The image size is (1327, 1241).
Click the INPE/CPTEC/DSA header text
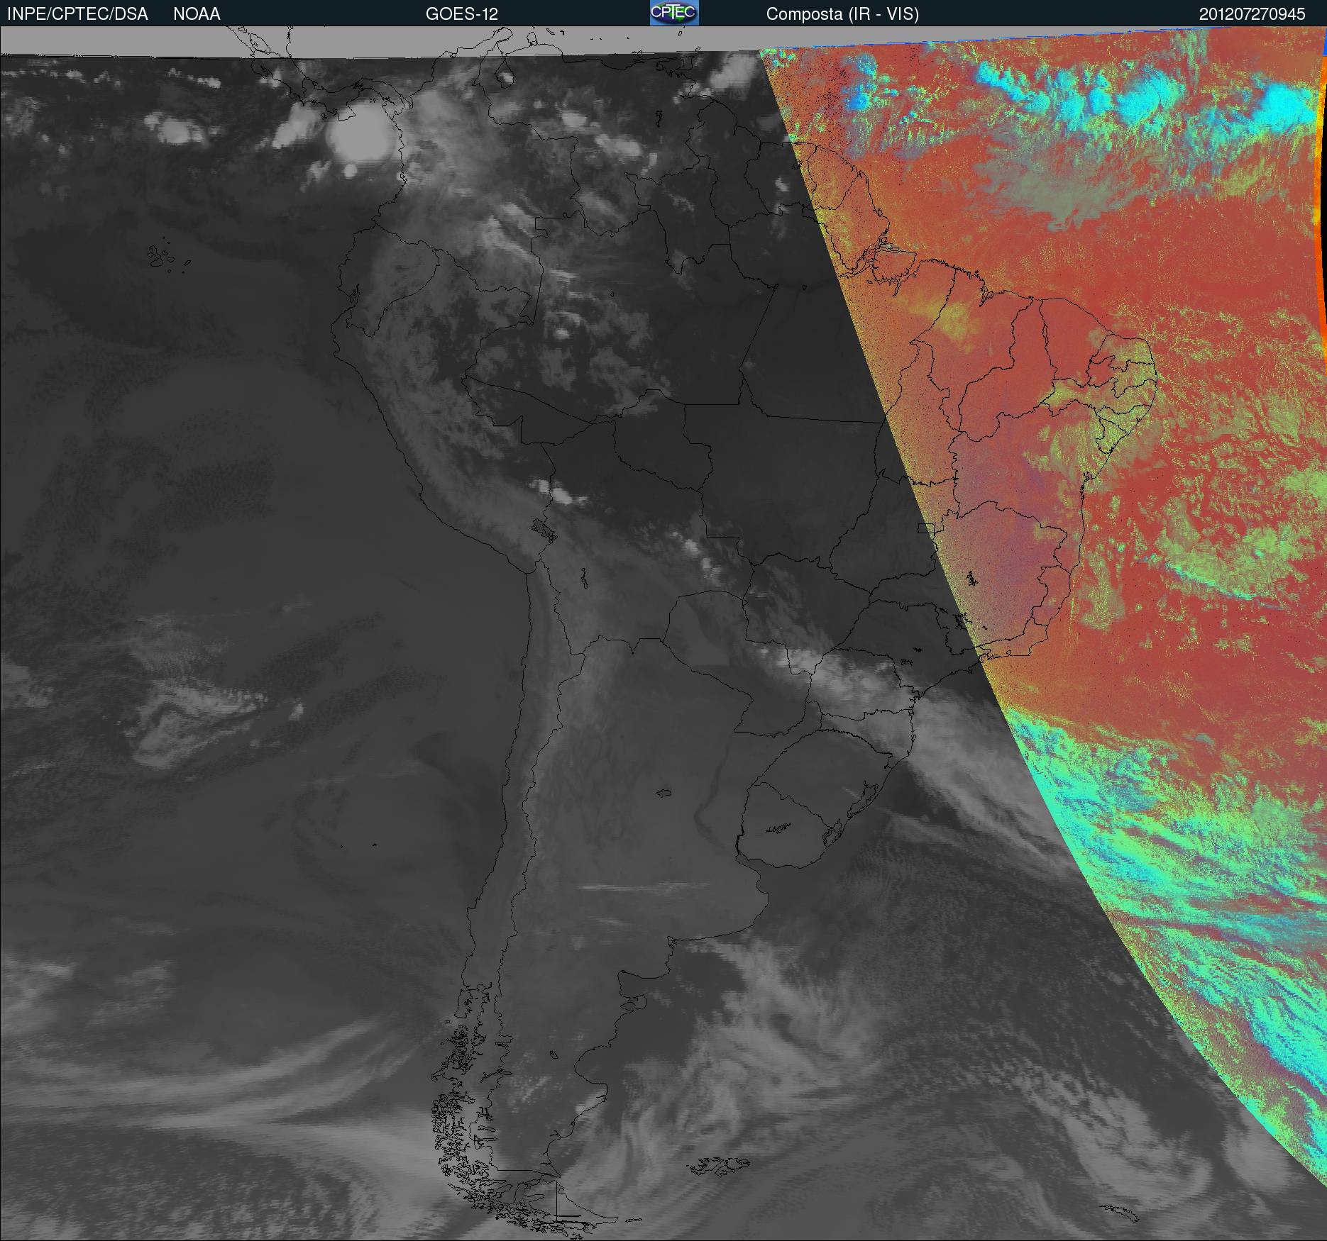pos(77,14)
